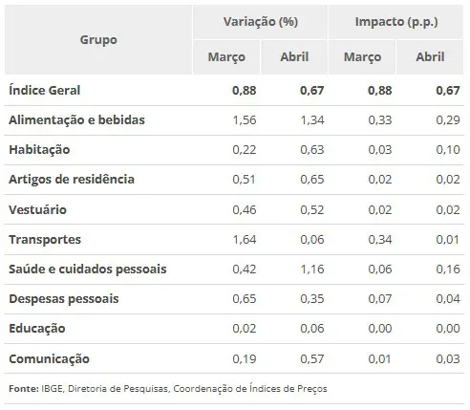Click the Alimentação e bebidas row label

[x=76, y=120]
